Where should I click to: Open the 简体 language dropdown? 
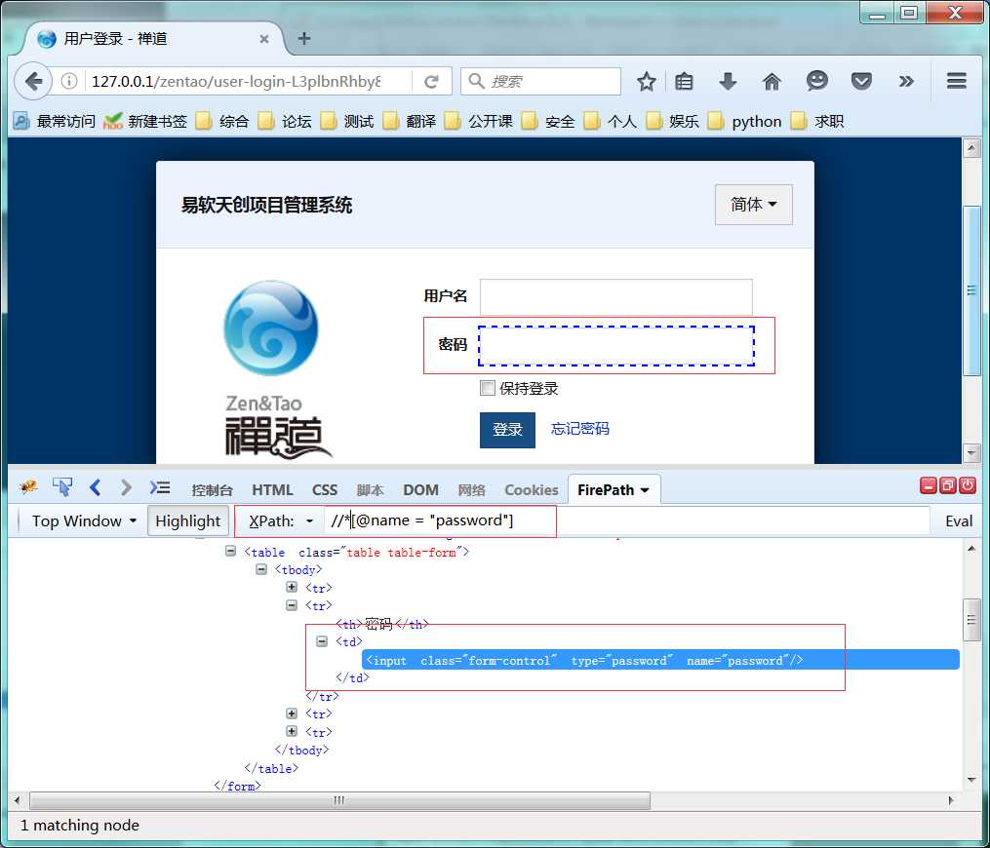pos(753,205)
